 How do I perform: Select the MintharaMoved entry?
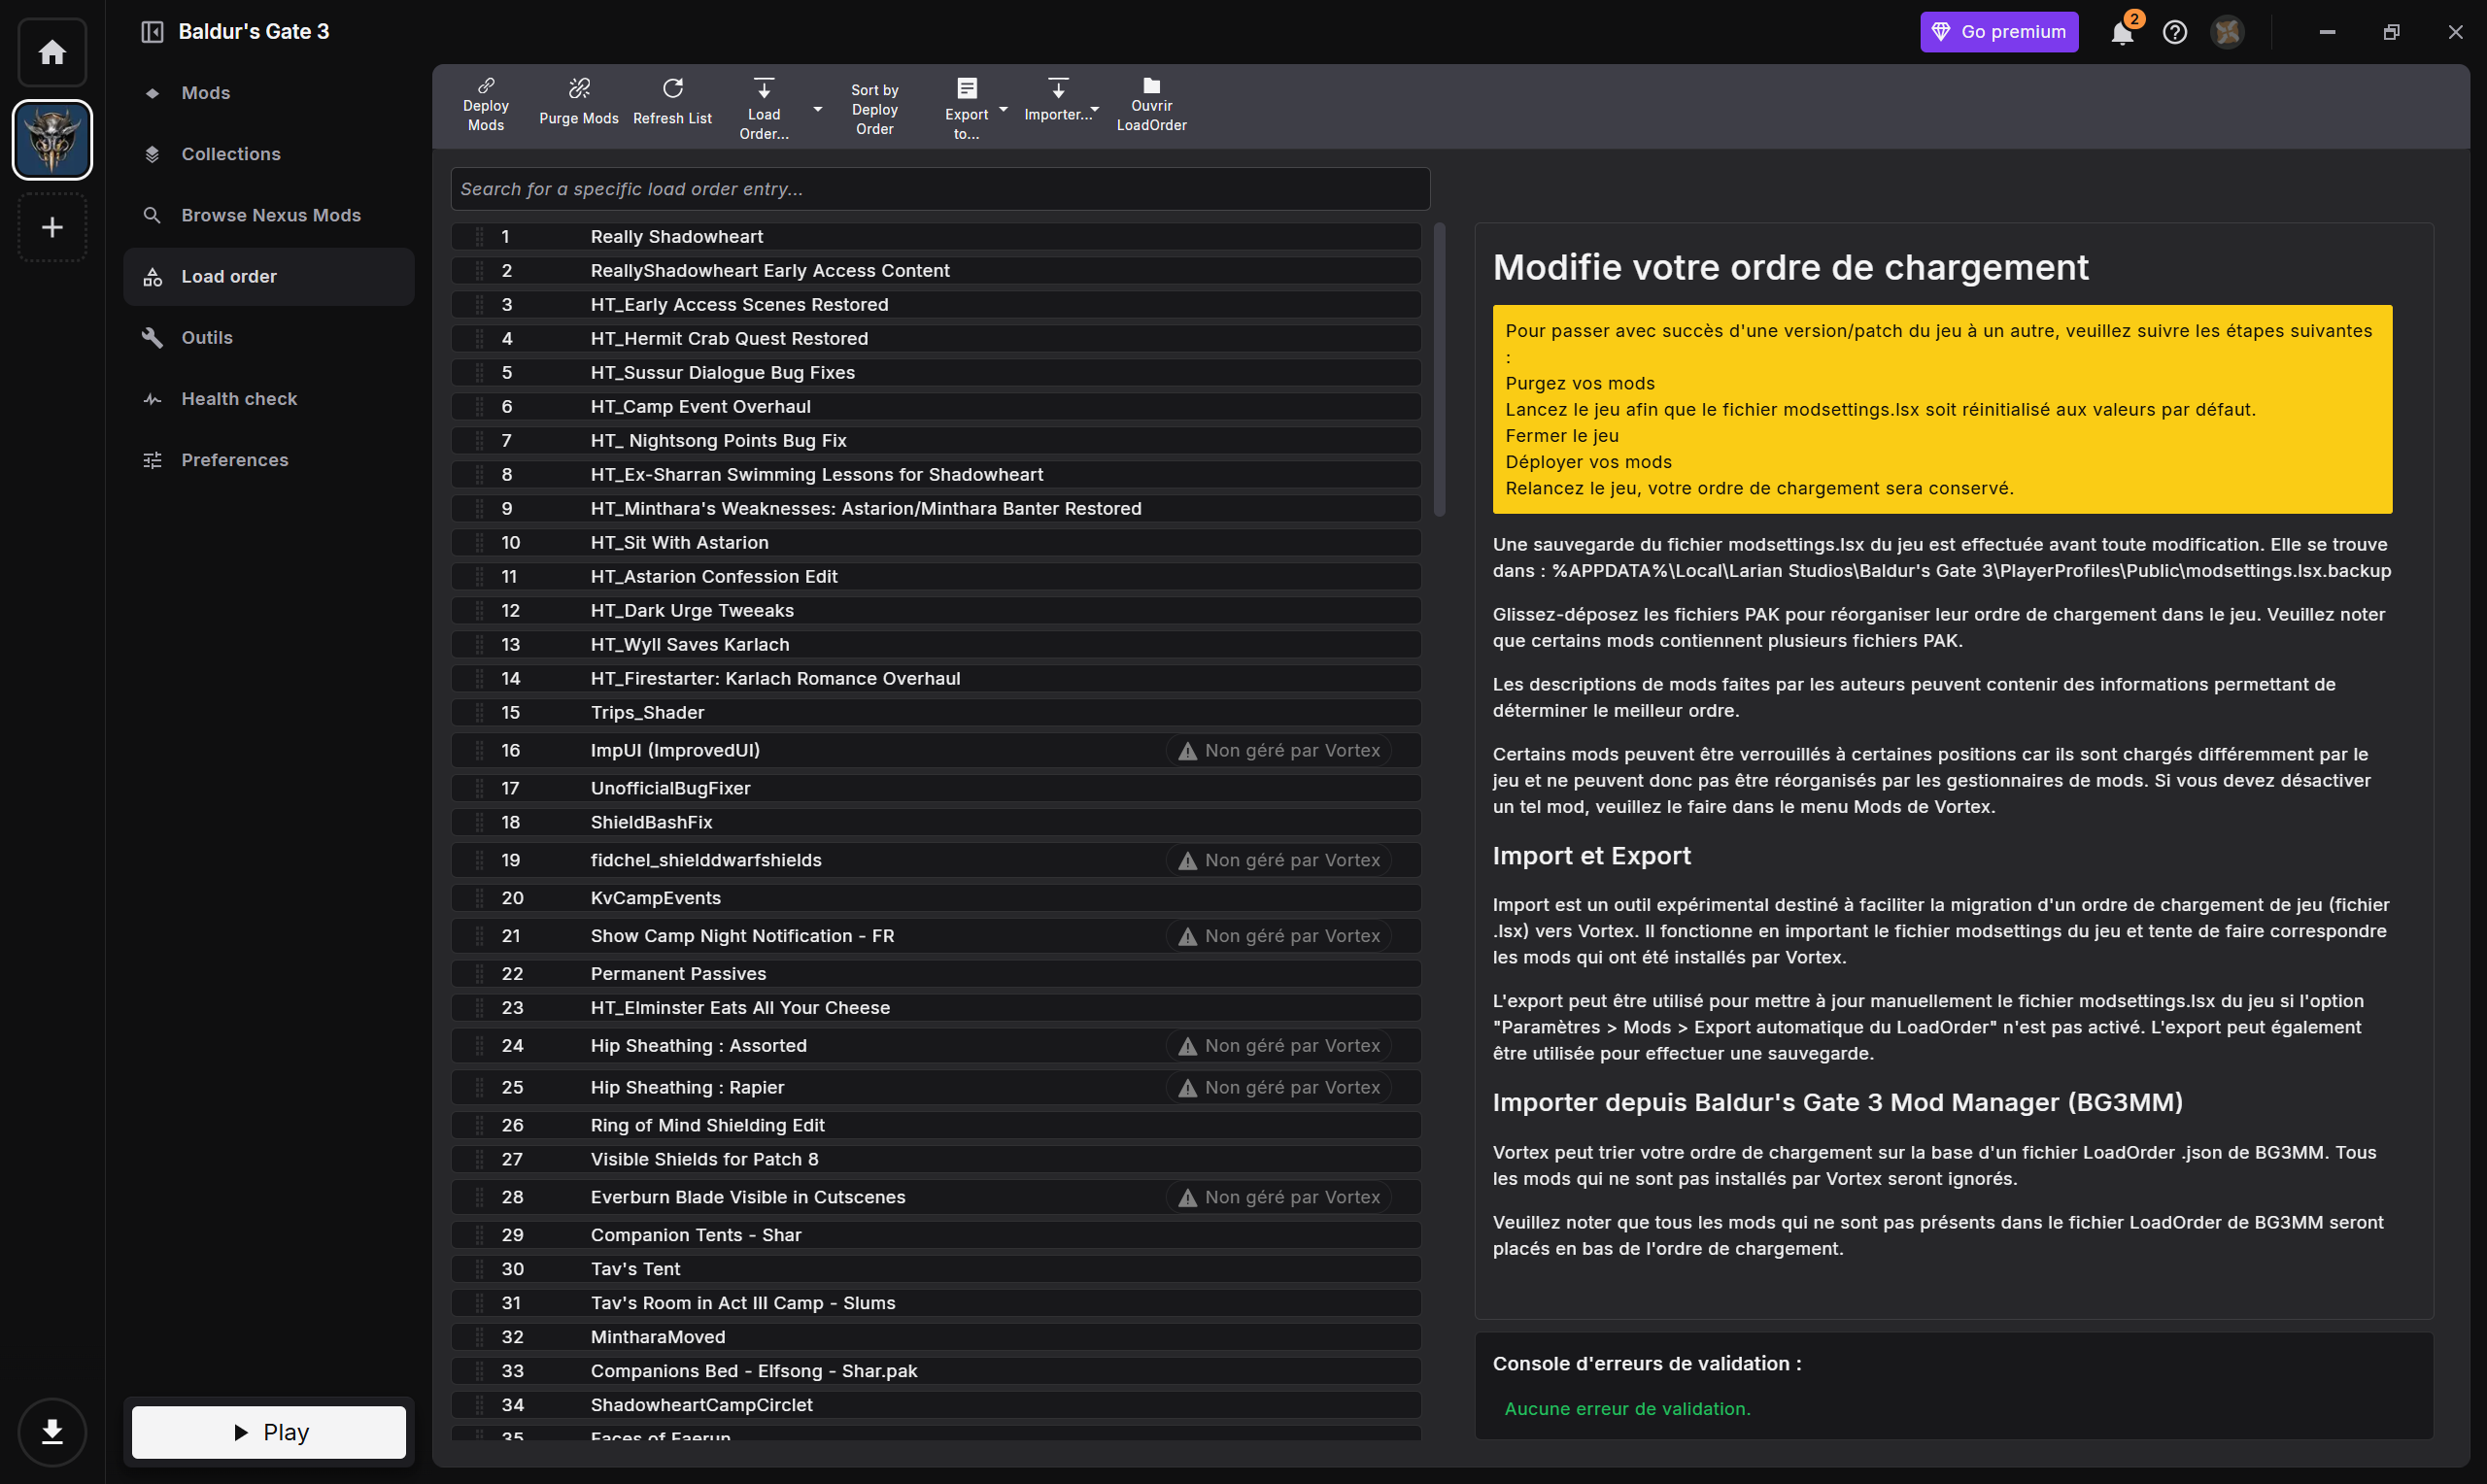coord(936,1339)
